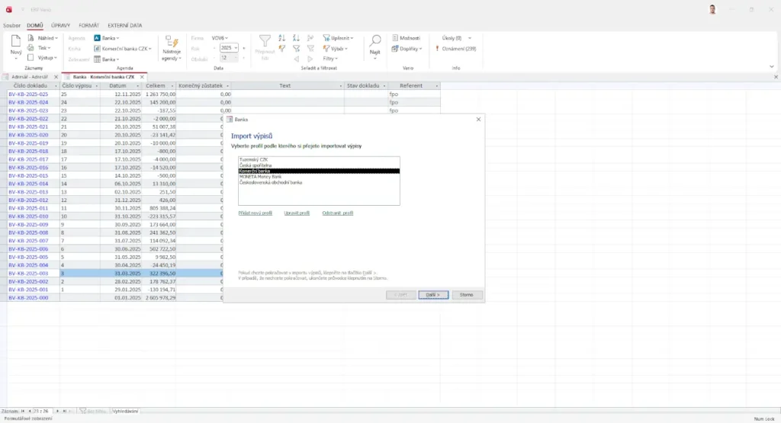This screenshot has width=781, height=423.
Task: Open the Rok 2025 combo box
Action: [229, 47]
